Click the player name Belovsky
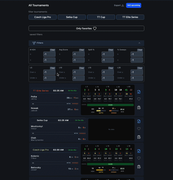173x180 pixels. tap(36, 167)
